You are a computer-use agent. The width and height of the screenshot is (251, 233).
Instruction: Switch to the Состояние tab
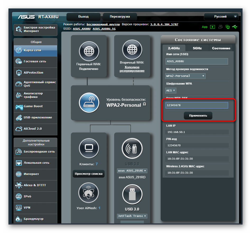coord(221,48)
